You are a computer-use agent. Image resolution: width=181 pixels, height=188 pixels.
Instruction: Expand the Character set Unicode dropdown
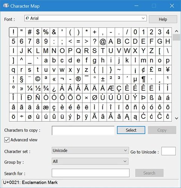pyautogui.click(x=90, y=150)
